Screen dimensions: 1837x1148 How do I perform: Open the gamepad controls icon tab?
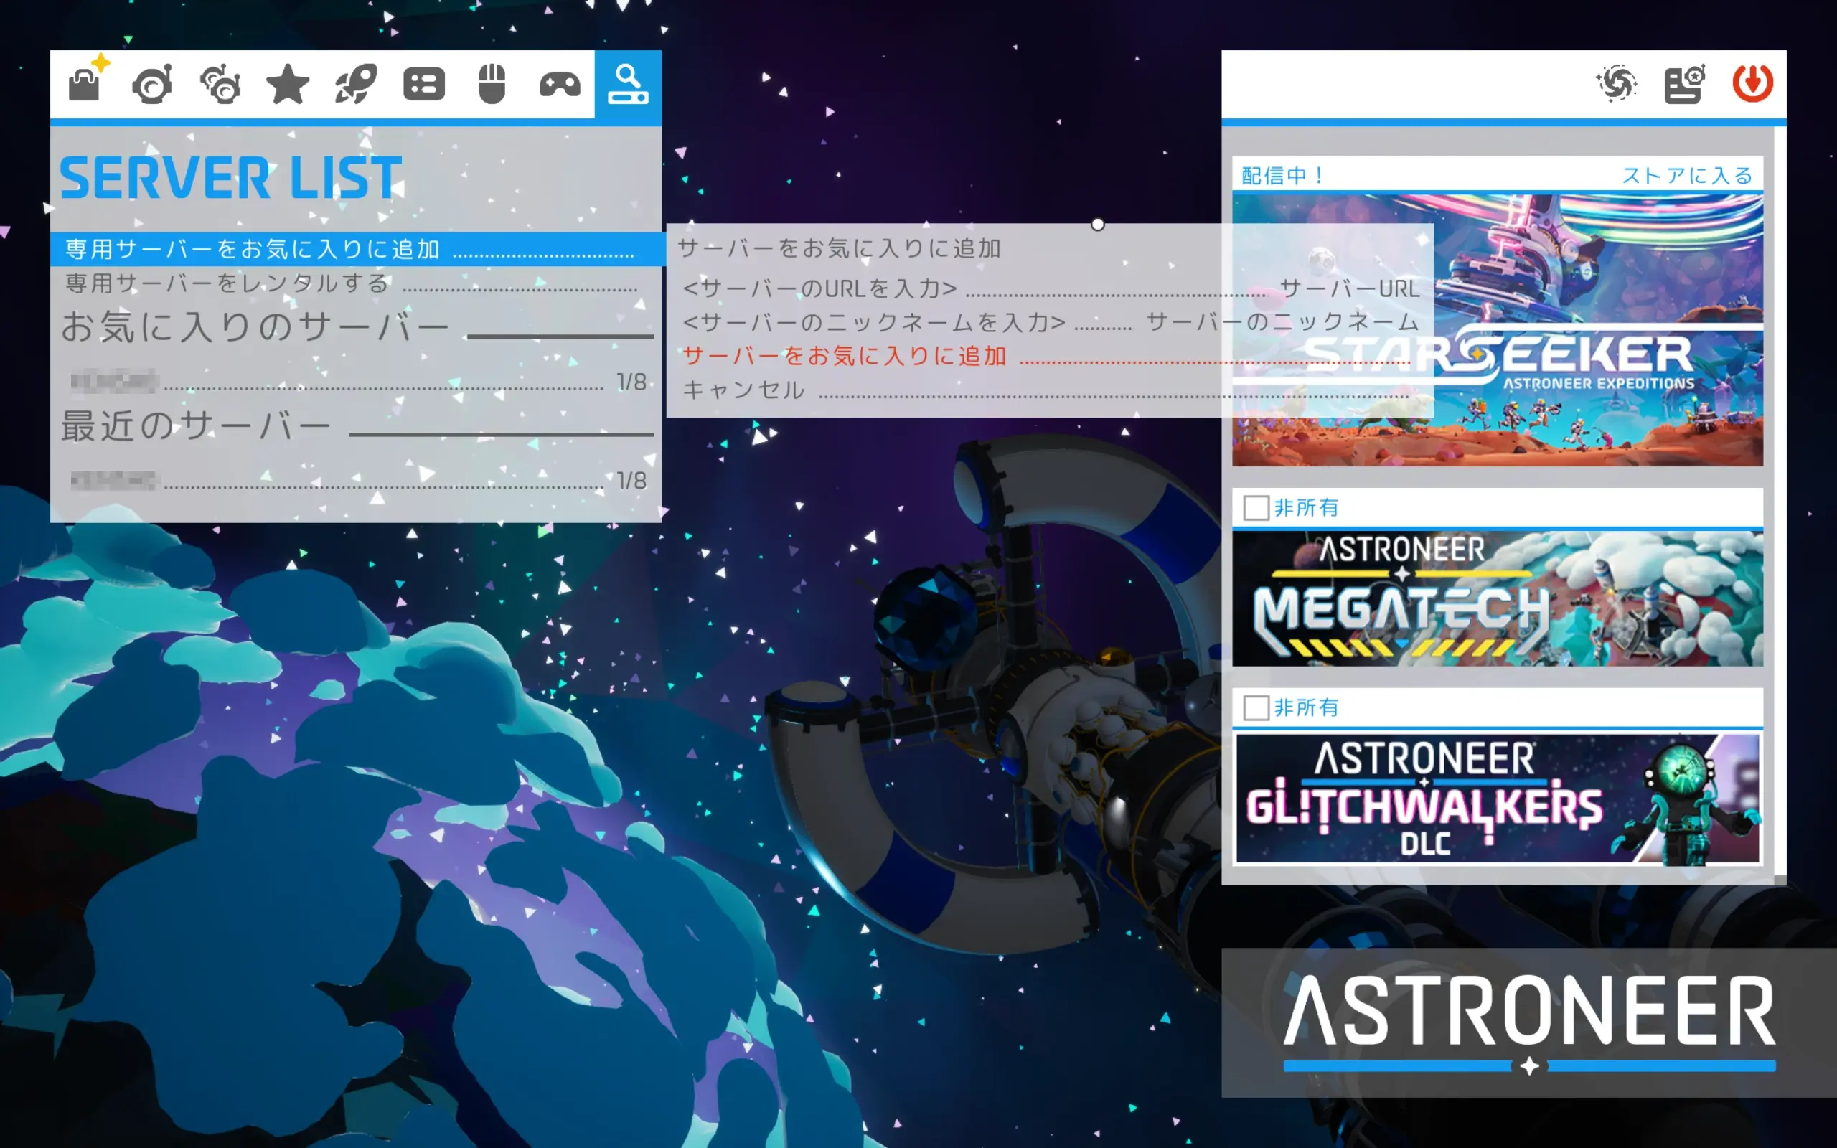(x=560, y=83)
